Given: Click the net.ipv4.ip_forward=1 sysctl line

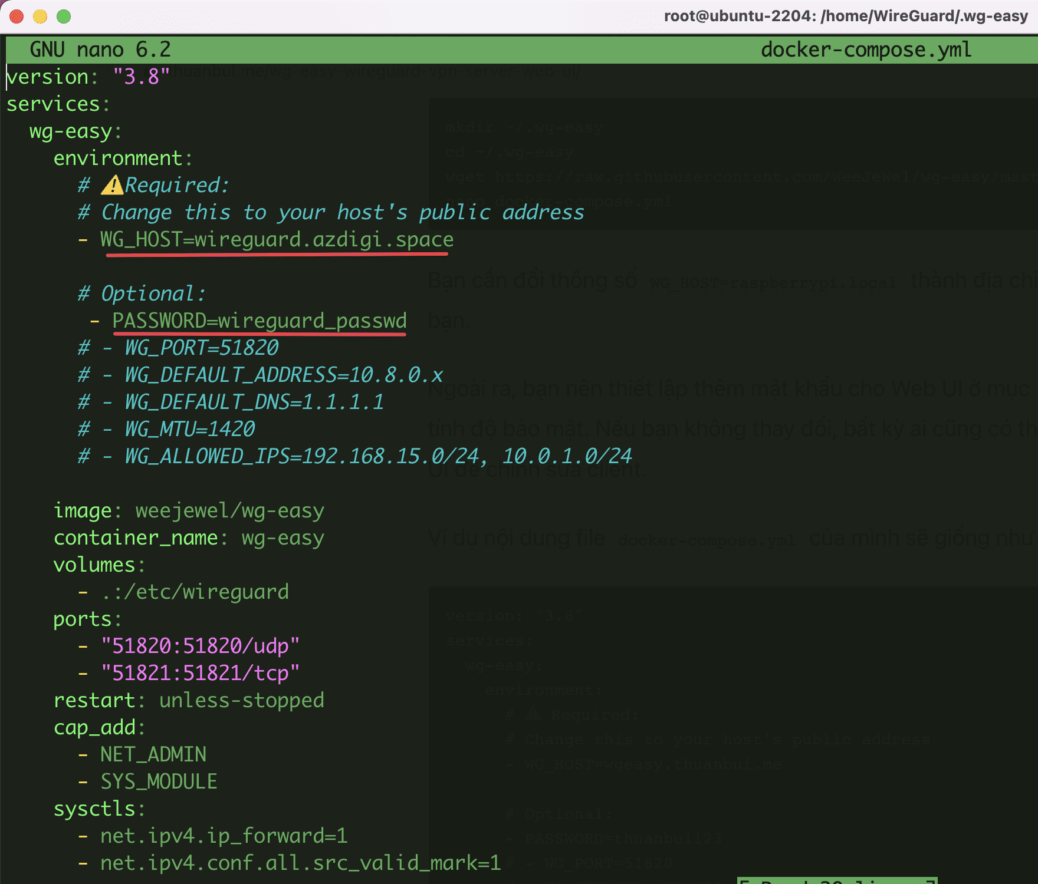Looking at the screenshot, I should click(x=223, y=836).
